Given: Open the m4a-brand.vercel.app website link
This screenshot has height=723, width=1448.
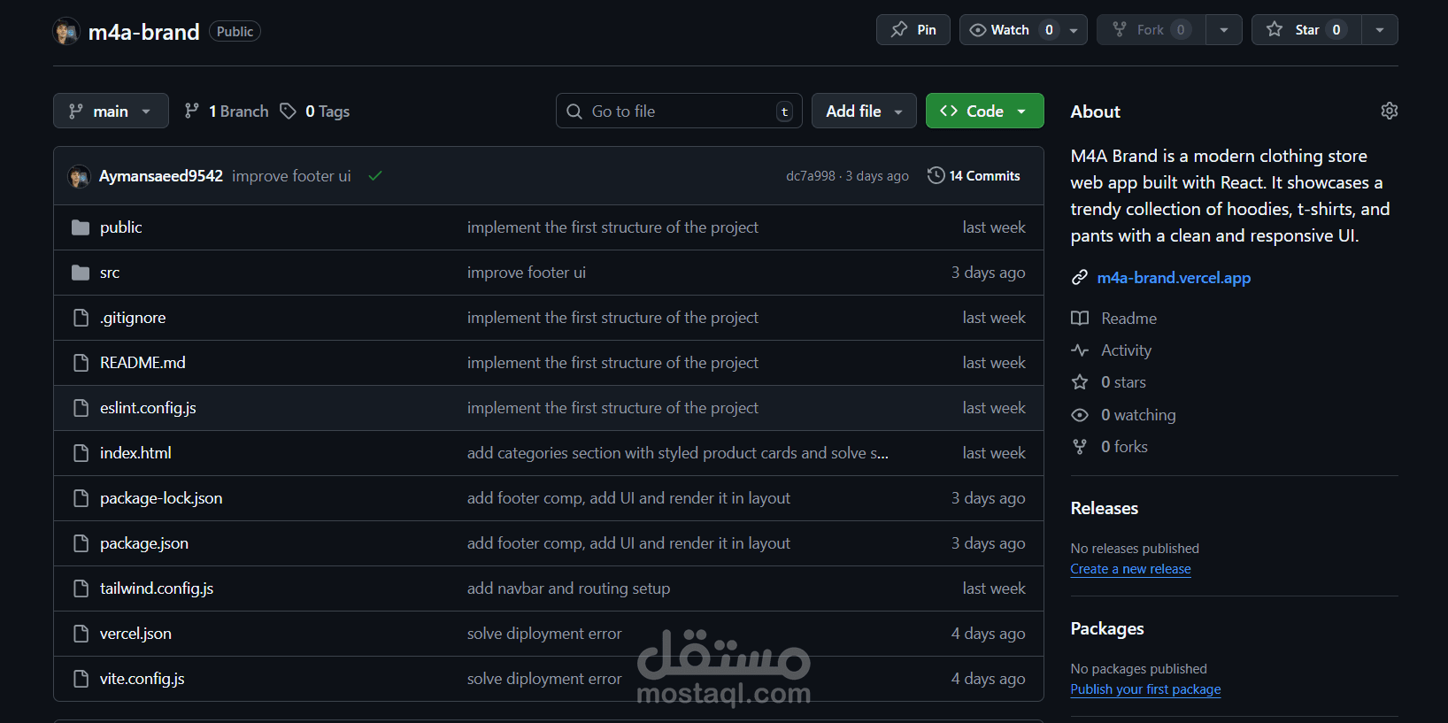Looking at the screenshot, I should click(x=1174, y=278).
